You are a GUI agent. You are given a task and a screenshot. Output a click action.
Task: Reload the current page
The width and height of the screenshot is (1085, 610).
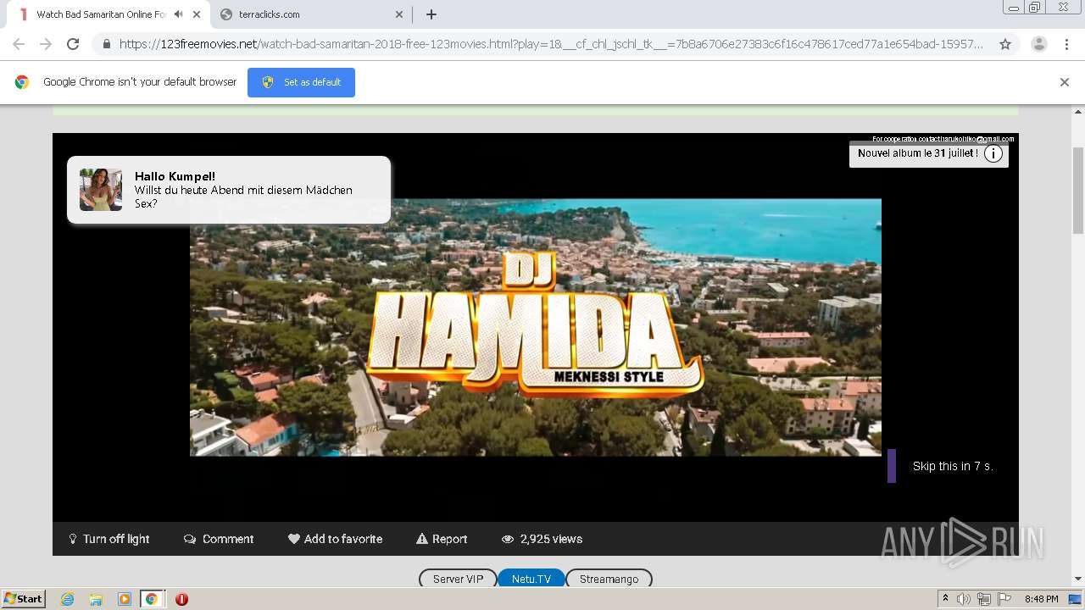pos(73,44)
